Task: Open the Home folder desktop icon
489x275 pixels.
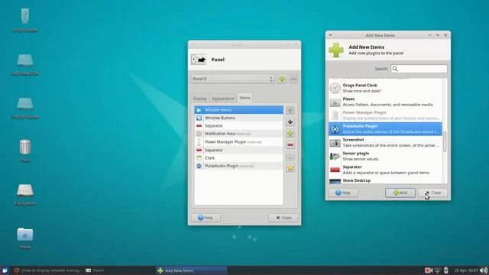Action: 25,235
